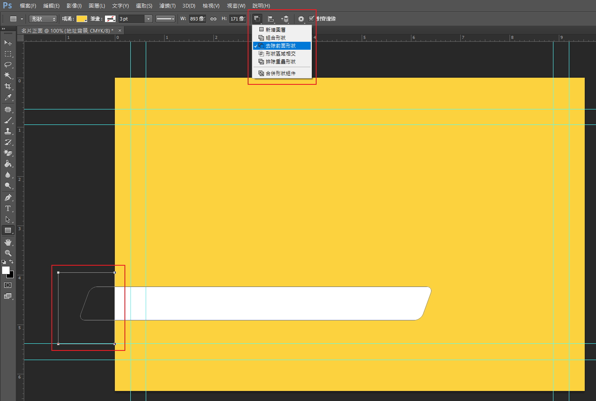Choose 排除重疊形狀 in path operations menu
Viewport: 596px width, 401px height.
(x=282, y=61)
